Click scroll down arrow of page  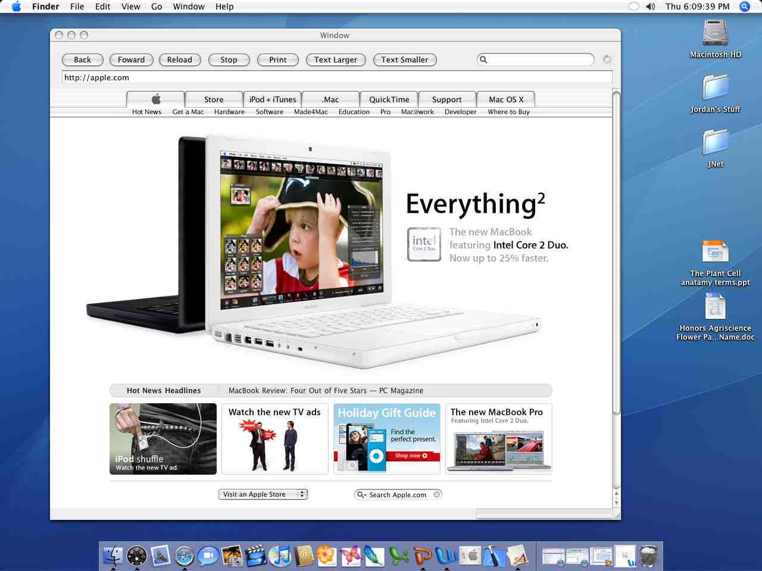[x=616, y=503]
